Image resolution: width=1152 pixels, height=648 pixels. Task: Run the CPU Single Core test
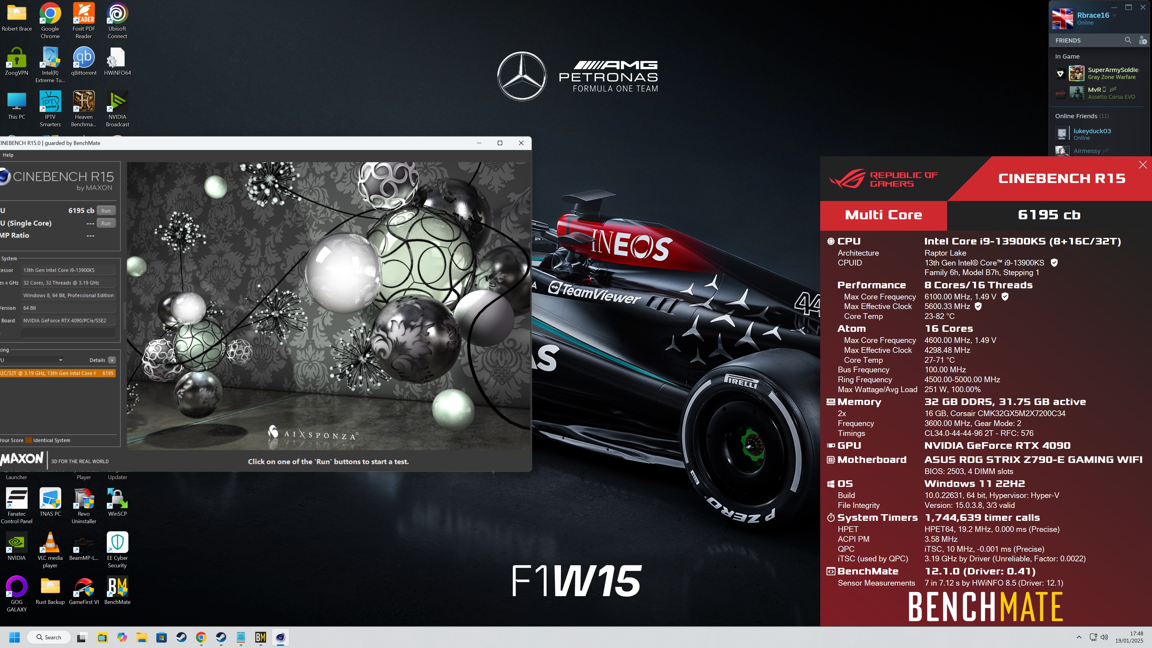click(106, 223)
